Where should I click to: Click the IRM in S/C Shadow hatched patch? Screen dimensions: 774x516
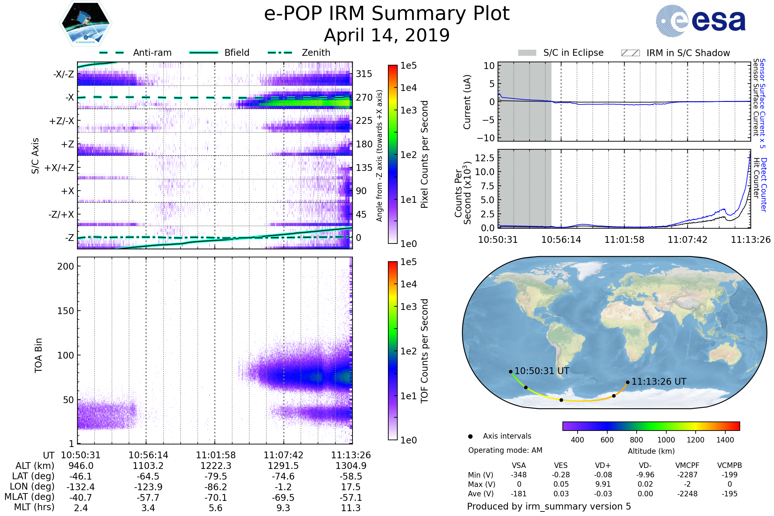[630, 53]
